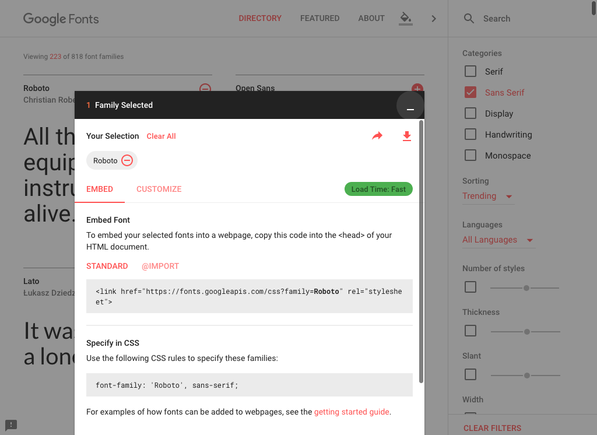The width and height of the screenshot is (597, 435).
Task: Adjust the Slant slider handle
Action: click(x=527, y=376)
